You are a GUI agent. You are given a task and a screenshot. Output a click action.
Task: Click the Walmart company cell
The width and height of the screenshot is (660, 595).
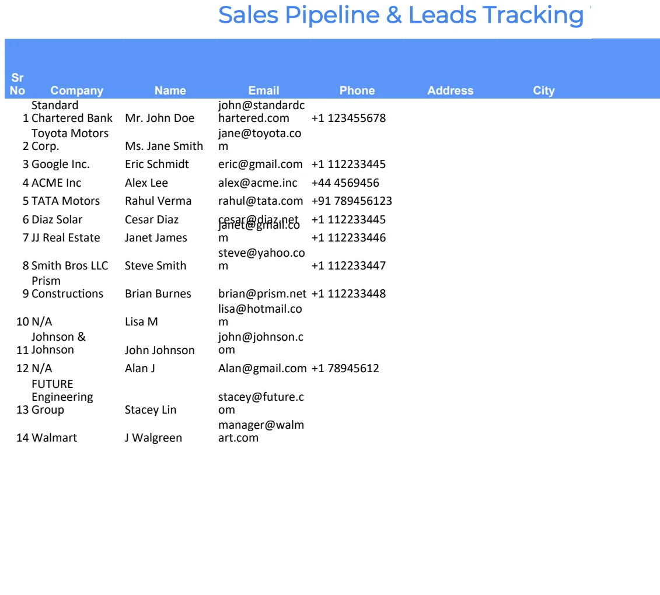pos(54,438)
